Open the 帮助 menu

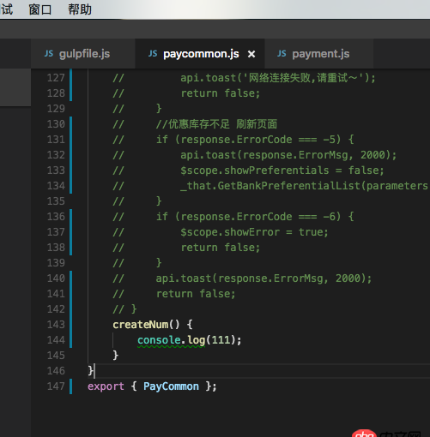(x=80, y=9)
